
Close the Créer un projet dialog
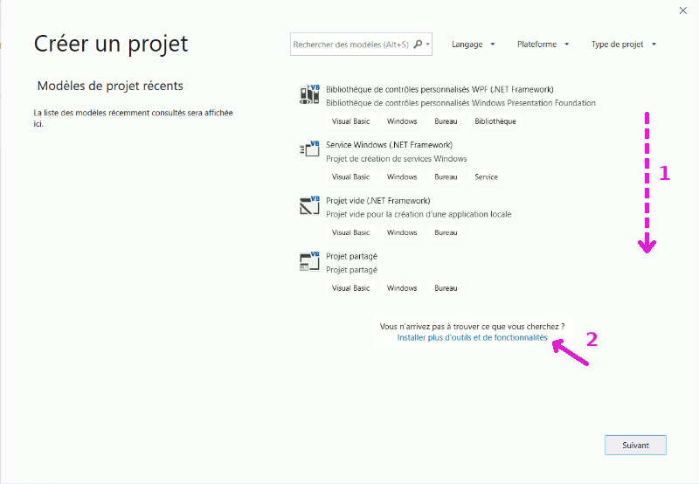click(x=683, y=10)
